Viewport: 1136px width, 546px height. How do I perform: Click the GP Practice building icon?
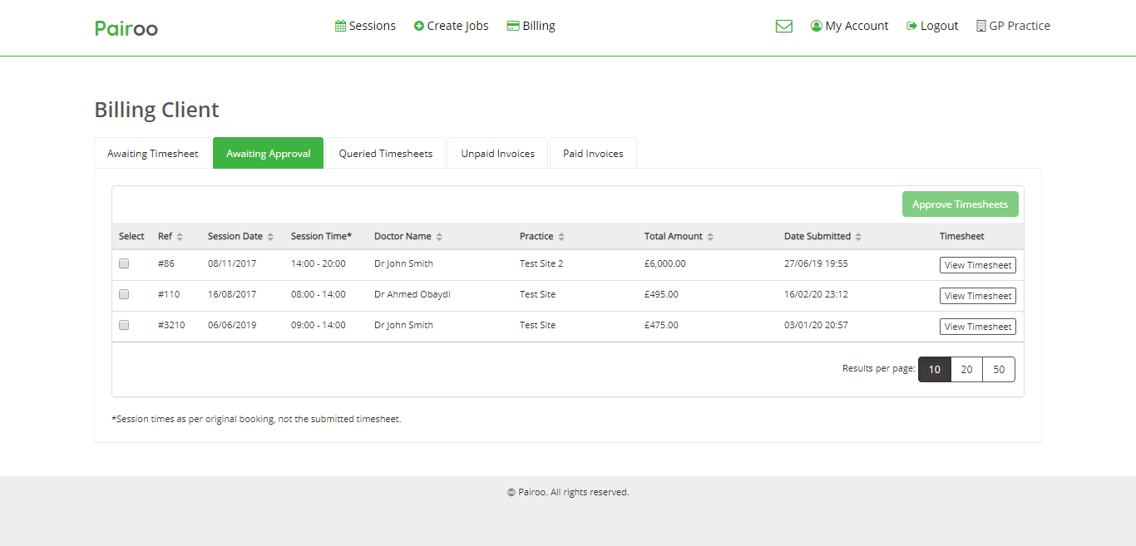pos(981,27)
